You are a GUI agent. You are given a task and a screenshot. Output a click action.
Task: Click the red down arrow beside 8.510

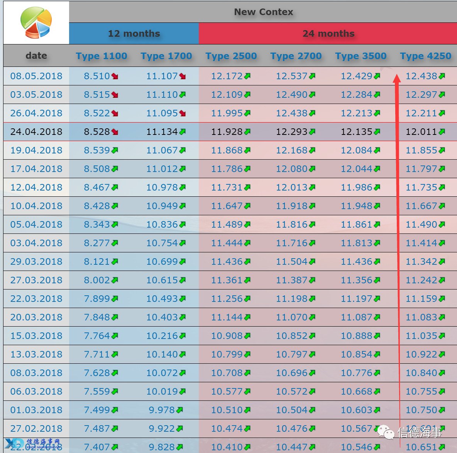point(115,76)
